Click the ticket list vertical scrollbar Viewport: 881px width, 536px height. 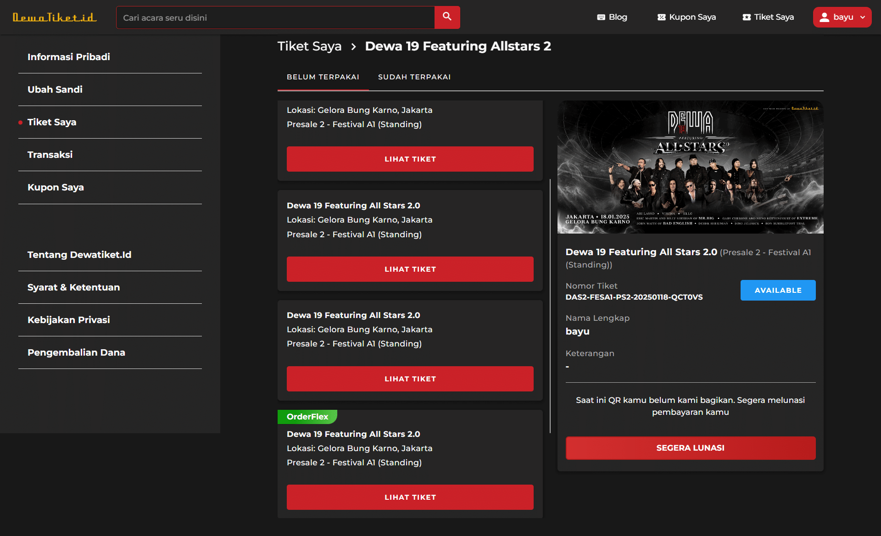click(x=550, y=306)
